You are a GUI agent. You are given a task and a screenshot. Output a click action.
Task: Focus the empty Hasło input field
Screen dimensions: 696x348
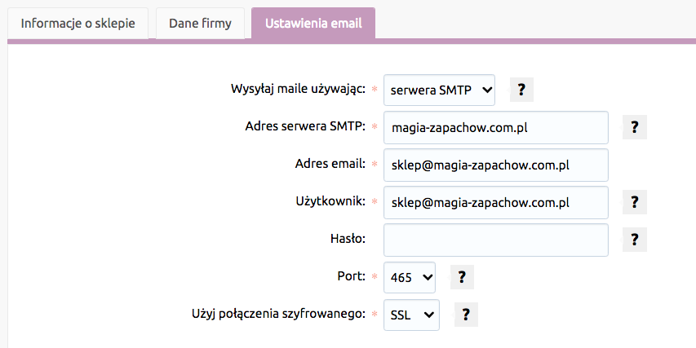pos(496,240)
